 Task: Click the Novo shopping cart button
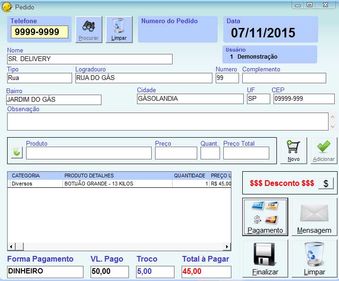coord(293,151)
